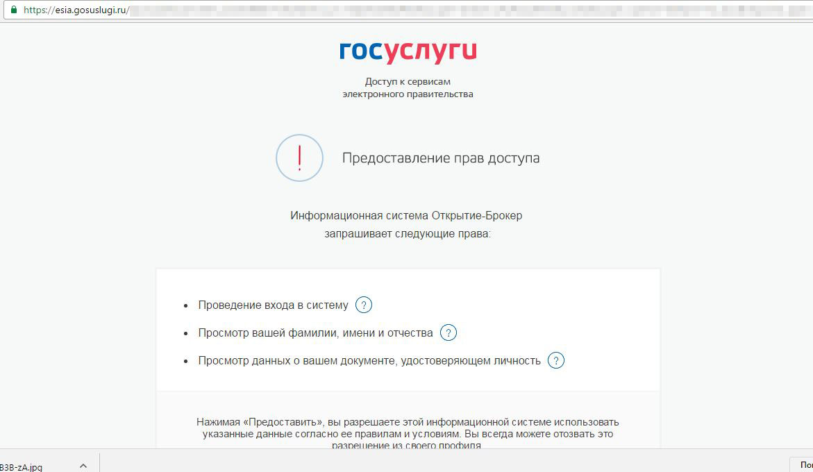
Task: Click the red exclamation warning icon
Action: click(x=299, y=158)
